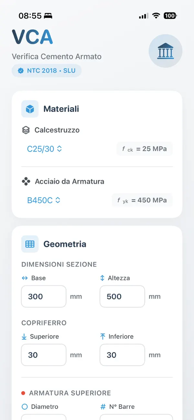
Task: Click the rebar icon beside Acciaio da Armatura
Action: (x=27, y=181)
